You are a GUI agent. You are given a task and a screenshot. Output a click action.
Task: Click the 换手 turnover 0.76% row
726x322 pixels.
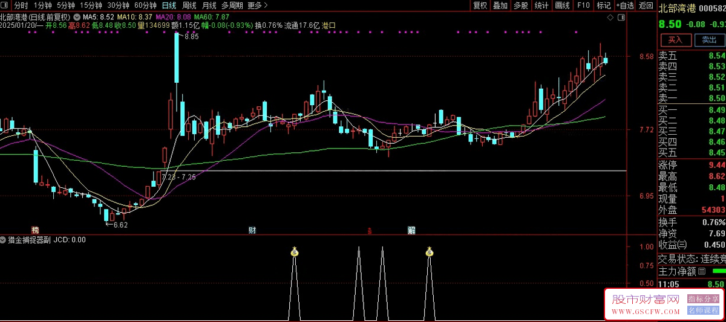pyautogui.click(x=692, y=222)
